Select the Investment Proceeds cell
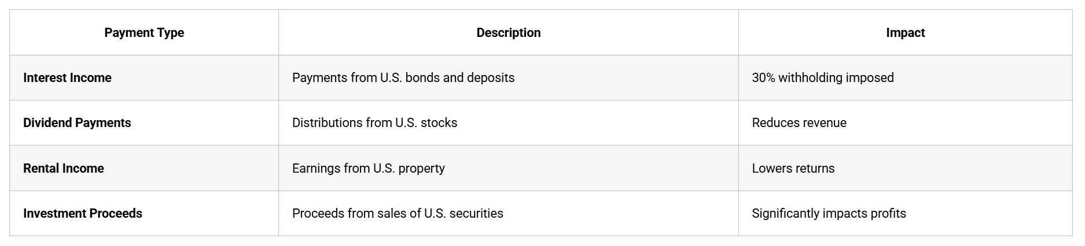 [83, 214]
